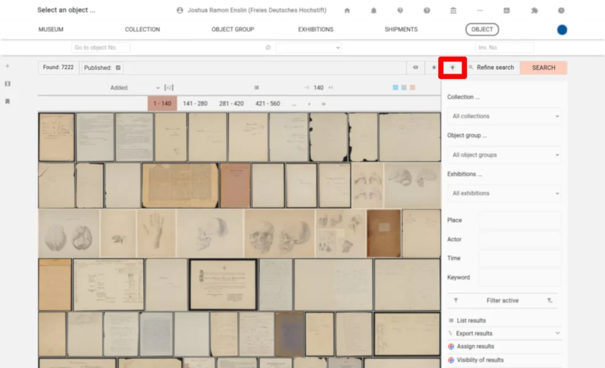
Task: Click the Inv. No. input field
Action: point(505,48)
